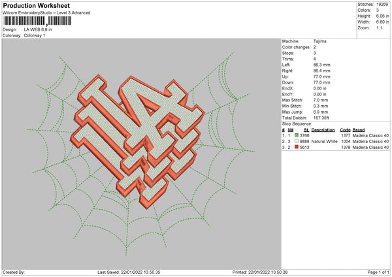Click the 'Down:' extent label
This screenshot has width=392, height=277.
point(287,83)
